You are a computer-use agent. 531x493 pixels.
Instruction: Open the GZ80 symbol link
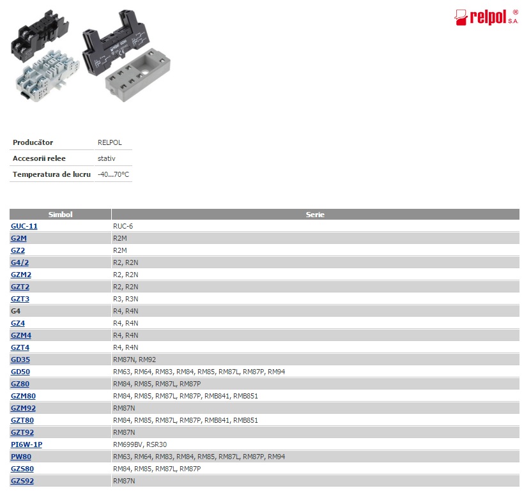click(x=20, y=384)
